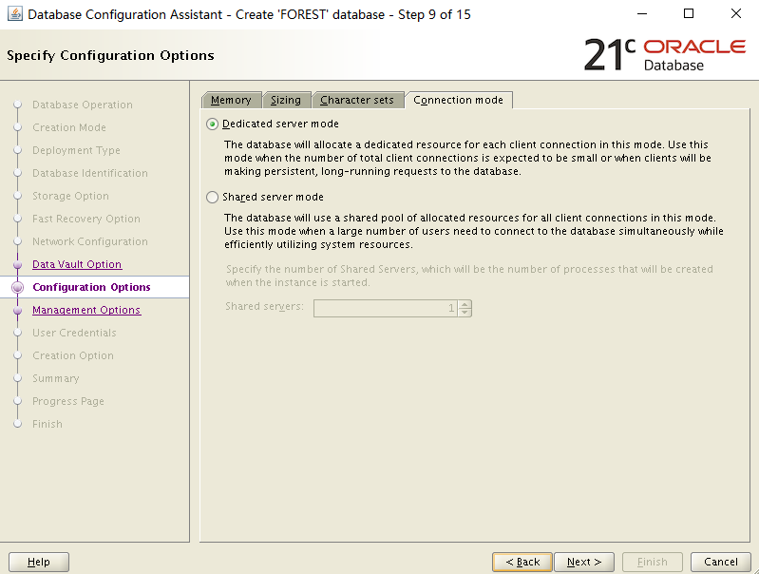Click the Cancel button
759x574 pixels.
721,562
